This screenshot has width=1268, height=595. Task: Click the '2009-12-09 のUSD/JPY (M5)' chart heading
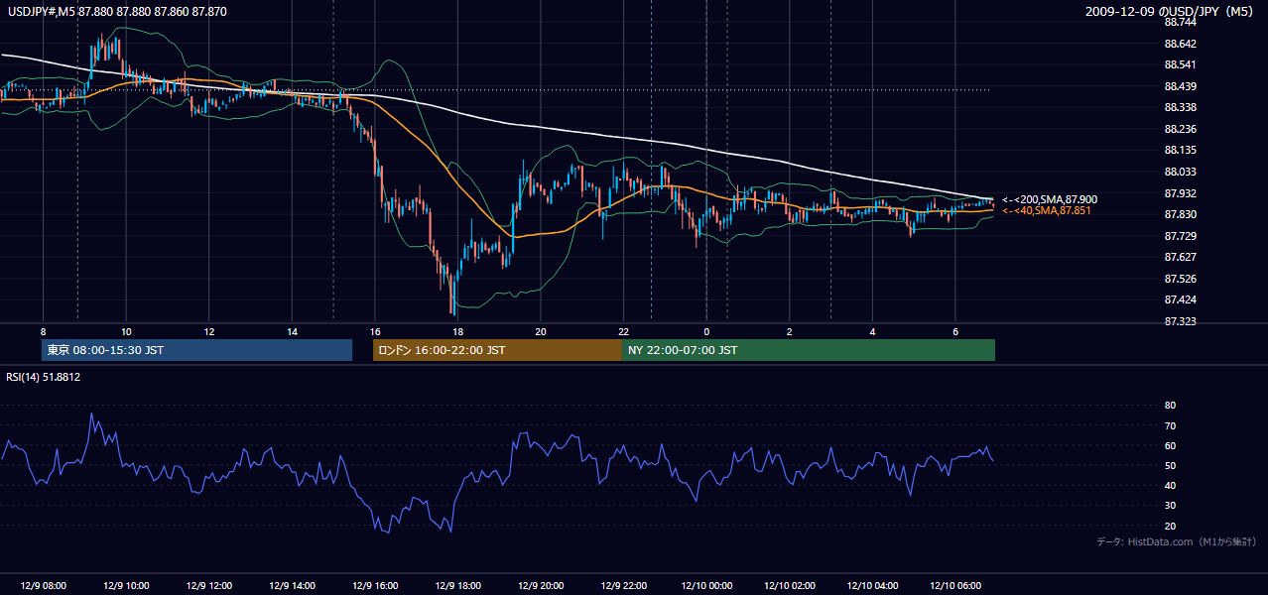click(x=1171, y=11)
